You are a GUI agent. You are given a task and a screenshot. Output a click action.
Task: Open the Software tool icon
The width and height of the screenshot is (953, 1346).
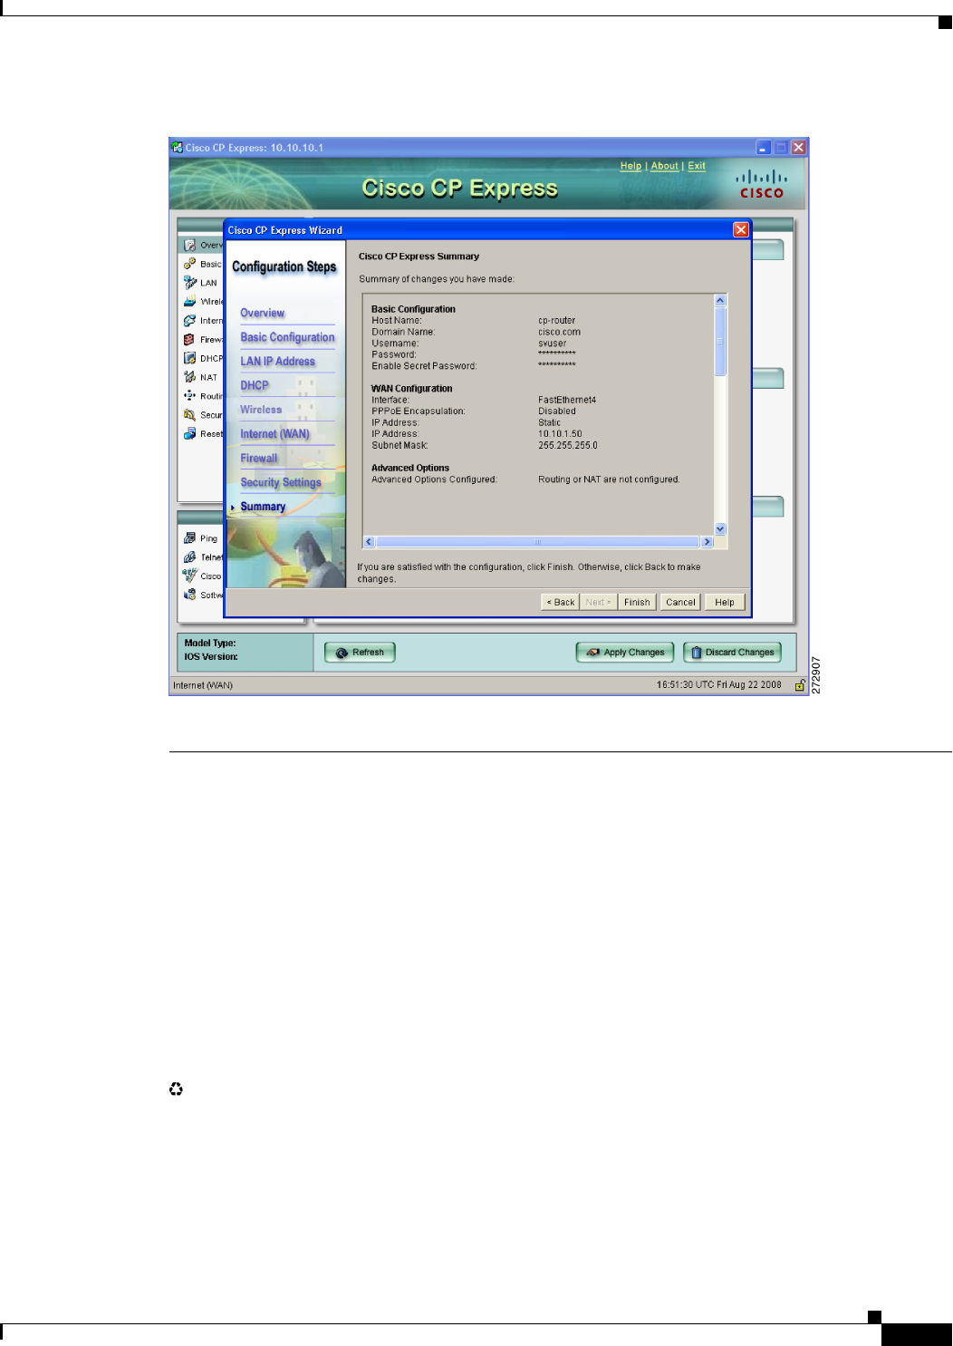click(x=190, y=595)
